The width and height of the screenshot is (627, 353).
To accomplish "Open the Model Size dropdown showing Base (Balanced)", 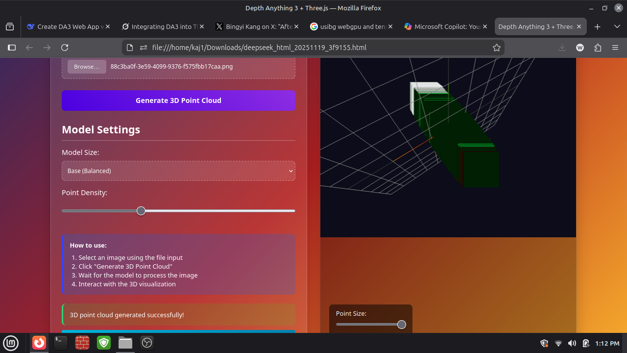I will [178, 171].
